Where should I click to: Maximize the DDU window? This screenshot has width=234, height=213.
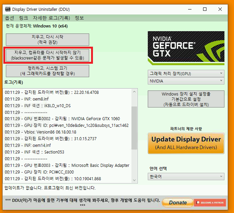pyautogui.click(x=205, y=9)
